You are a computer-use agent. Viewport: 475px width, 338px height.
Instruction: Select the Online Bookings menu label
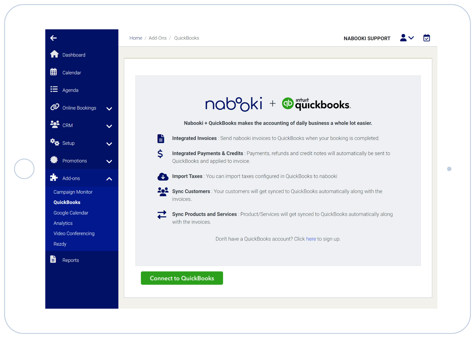coord(79,108)
